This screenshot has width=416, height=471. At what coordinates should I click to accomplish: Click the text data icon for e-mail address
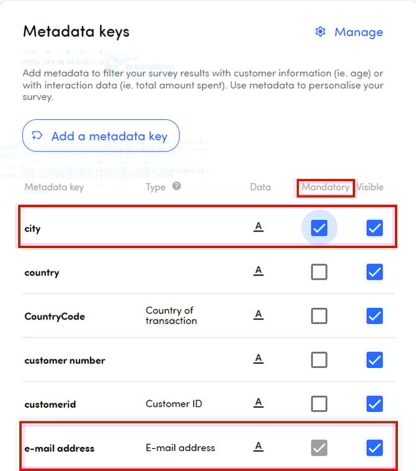[259, 447]
